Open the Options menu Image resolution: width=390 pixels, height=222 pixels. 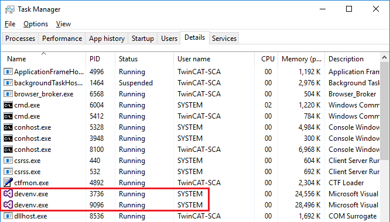(x=36, y=24)
